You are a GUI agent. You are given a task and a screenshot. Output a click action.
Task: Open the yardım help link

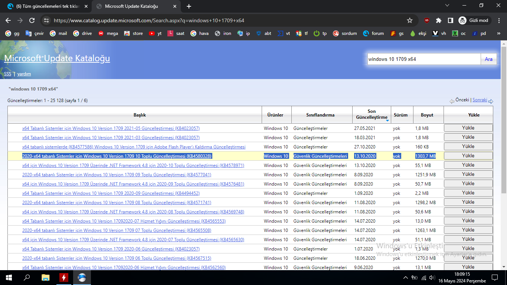point(24,74)
